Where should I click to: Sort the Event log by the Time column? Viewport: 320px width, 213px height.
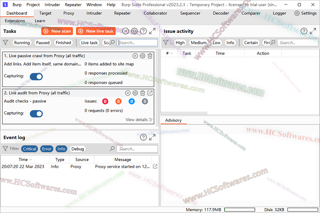pos(25,160)
